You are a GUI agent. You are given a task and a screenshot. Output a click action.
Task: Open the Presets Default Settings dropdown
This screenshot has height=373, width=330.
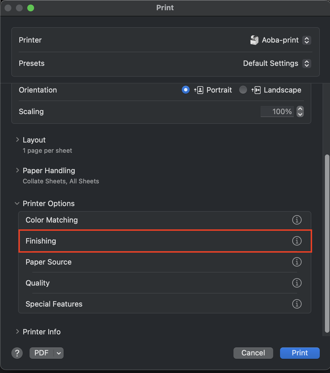307,63
